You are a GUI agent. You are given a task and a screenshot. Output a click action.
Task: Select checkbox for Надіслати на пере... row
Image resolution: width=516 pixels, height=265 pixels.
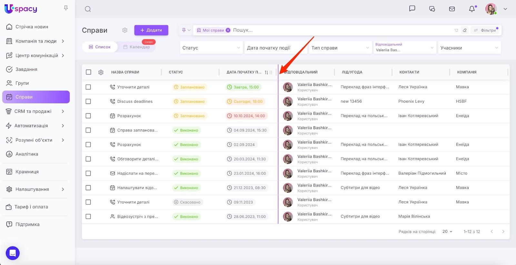[88, 173]
